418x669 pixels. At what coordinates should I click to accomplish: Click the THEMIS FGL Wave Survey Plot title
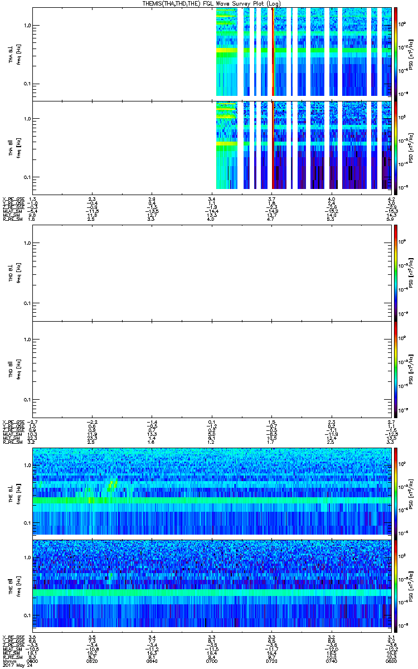click(x=212, y=3)
